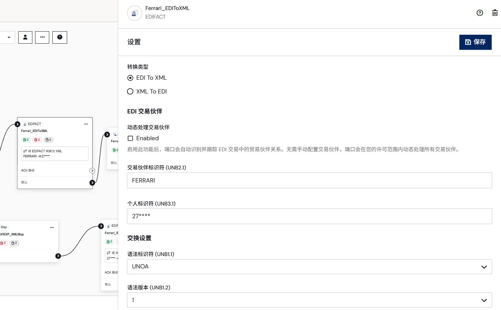
Task: Open the Ferrari_EDIToXML node three-dot menu
Action: [x=86, y=124]
